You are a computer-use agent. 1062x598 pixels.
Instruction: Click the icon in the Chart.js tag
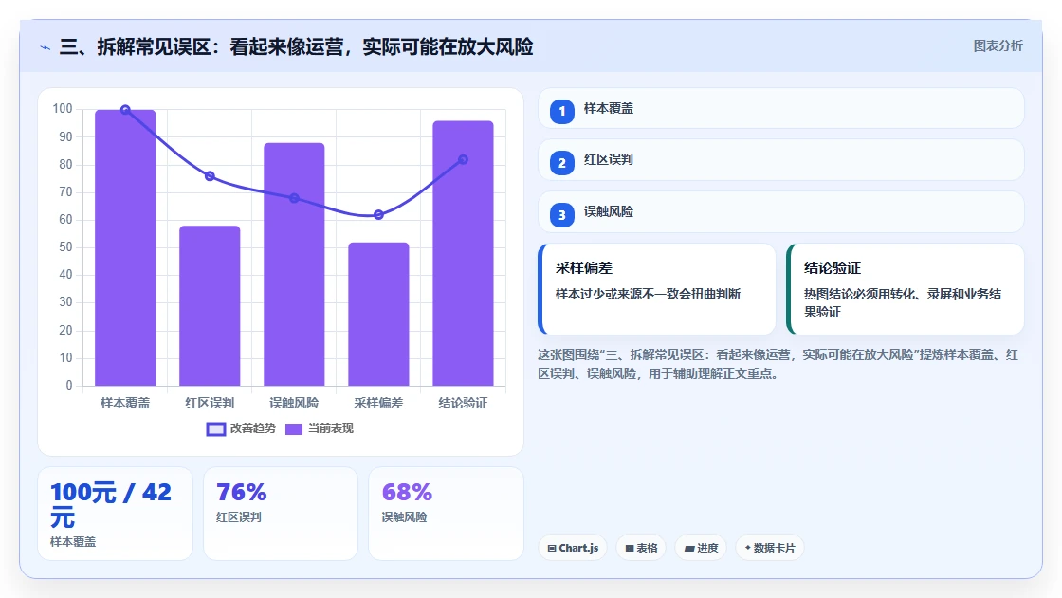552,549
